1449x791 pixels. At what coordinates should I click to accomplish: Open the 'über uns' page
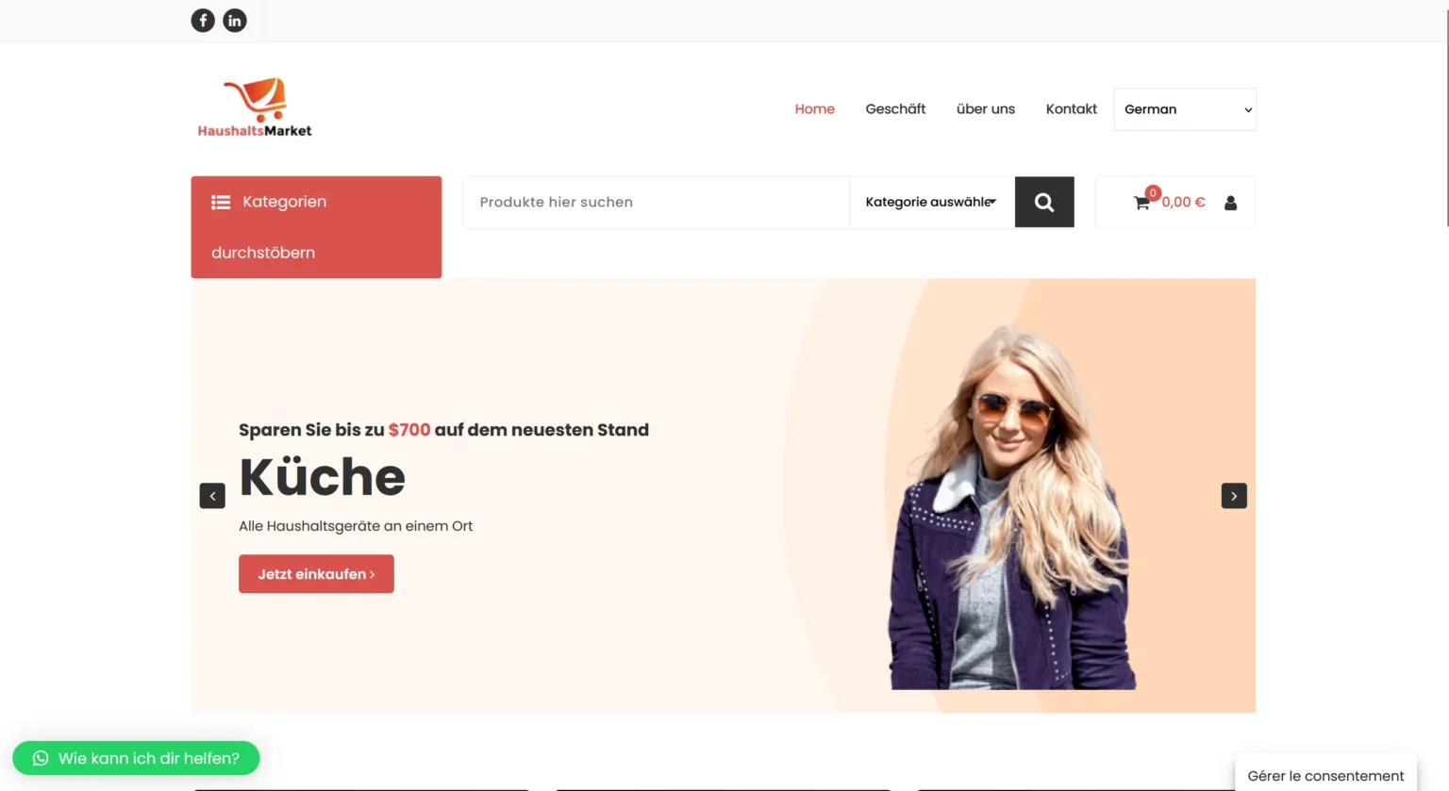(986, 109)
